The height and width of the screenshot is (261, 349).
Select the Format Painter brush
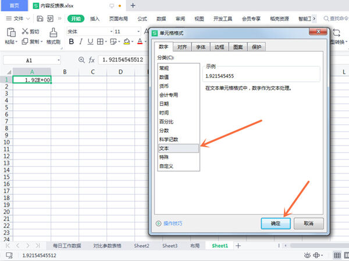53,32
